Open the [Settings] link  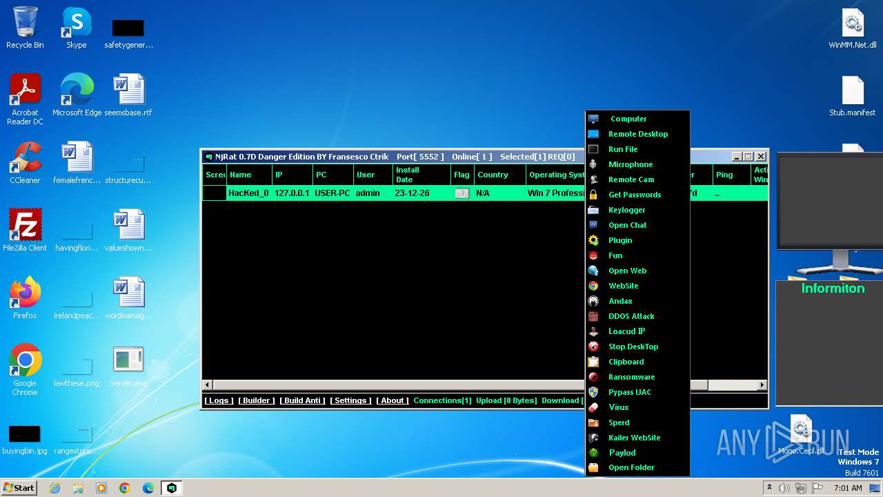350,400
